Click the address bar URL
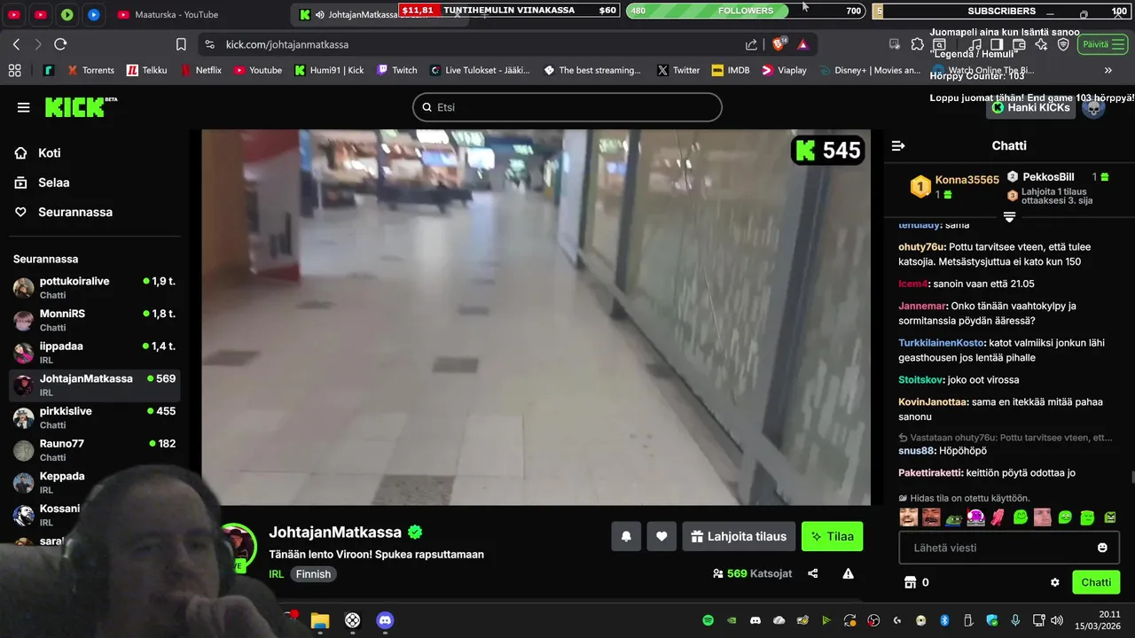The image size is (1135, 638). tap(287, 44)
